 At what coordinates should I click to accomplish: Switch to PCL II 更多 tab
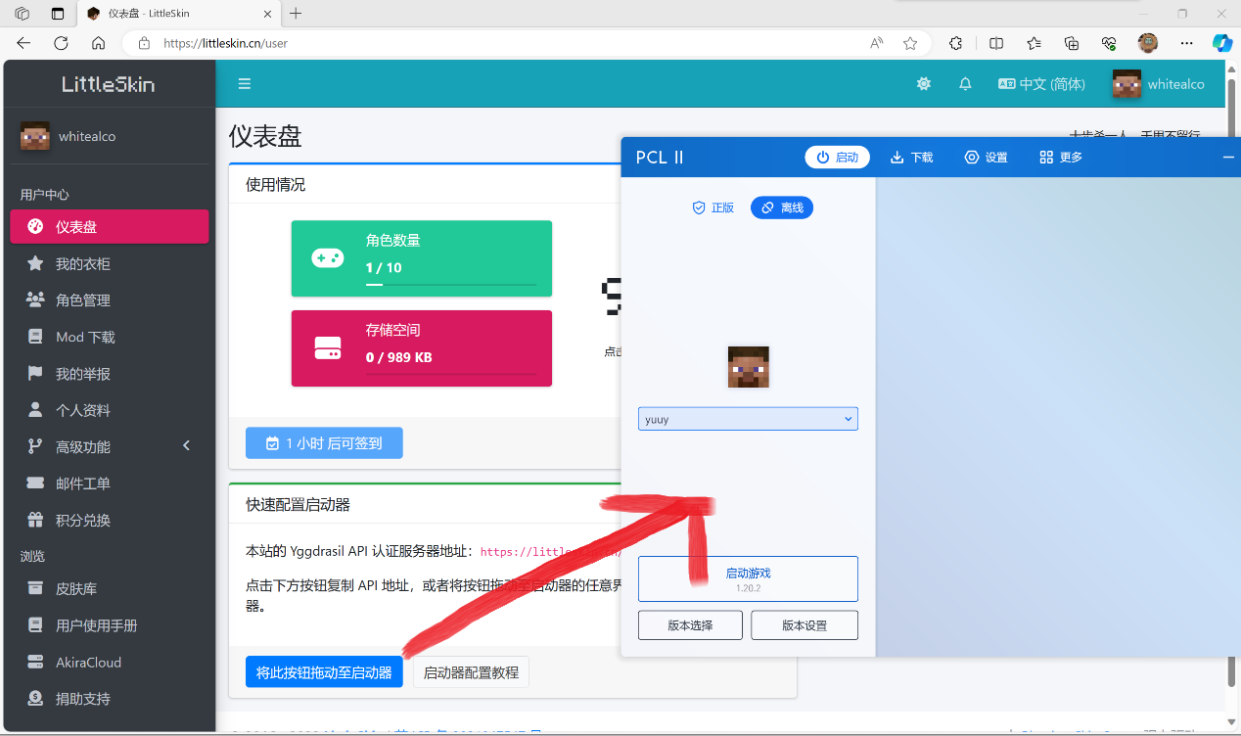[x=1061, y=157]
